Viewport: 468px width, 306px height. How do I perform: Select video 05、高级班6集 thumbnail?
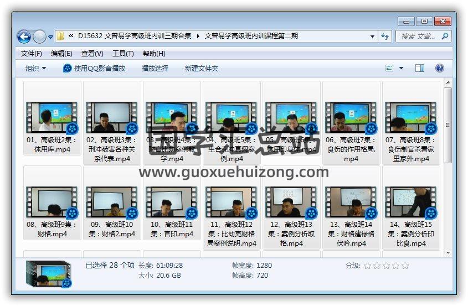click(291, 117)
